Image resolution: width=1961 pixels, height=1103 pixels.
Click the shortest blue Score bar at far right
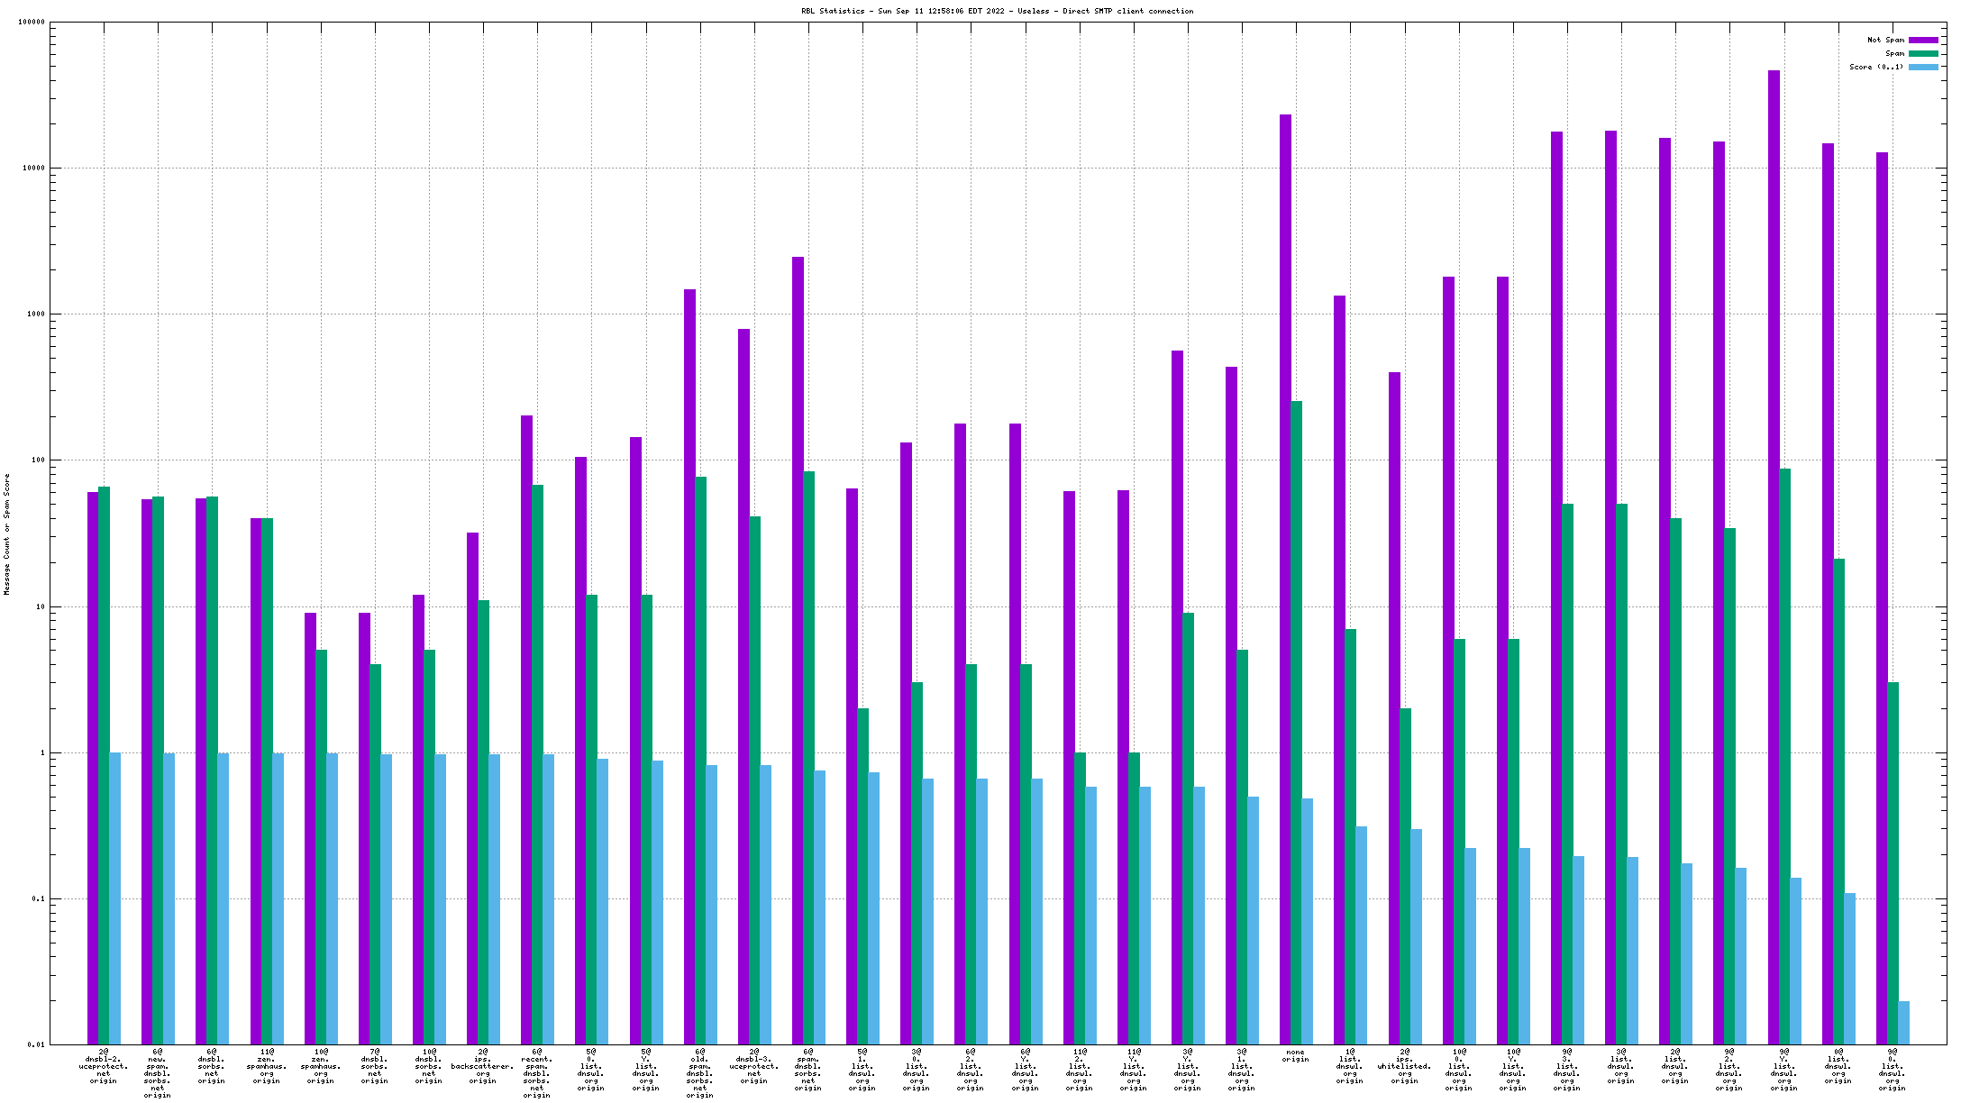click(1903, 1022)
